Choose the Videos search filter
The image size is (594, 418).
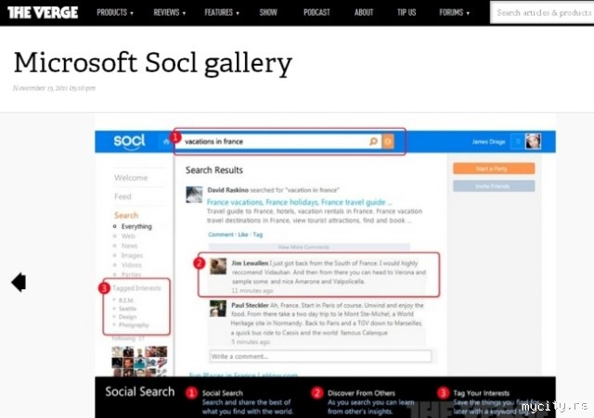point(131,265)
